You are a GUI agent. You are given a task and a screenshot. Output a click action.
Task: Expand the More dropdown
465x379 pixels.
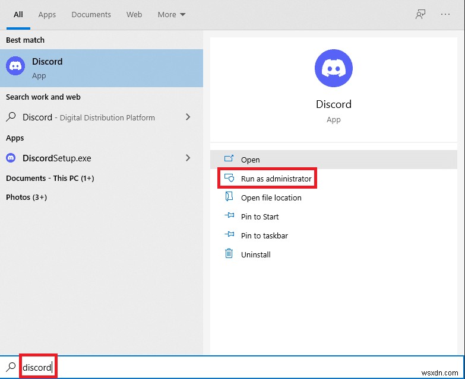tap(172, 14)
